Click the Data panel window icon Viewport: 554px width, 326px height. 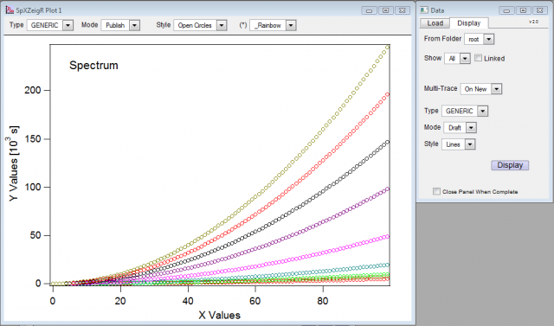(x=424, y=10)
